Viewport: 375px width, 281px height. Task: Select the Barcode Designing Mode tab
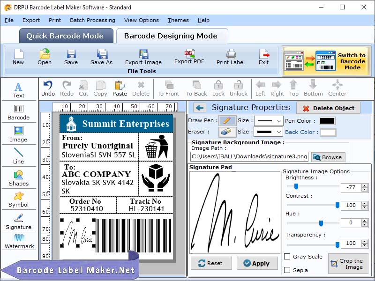pyautogui.click(x=172, y=36)
